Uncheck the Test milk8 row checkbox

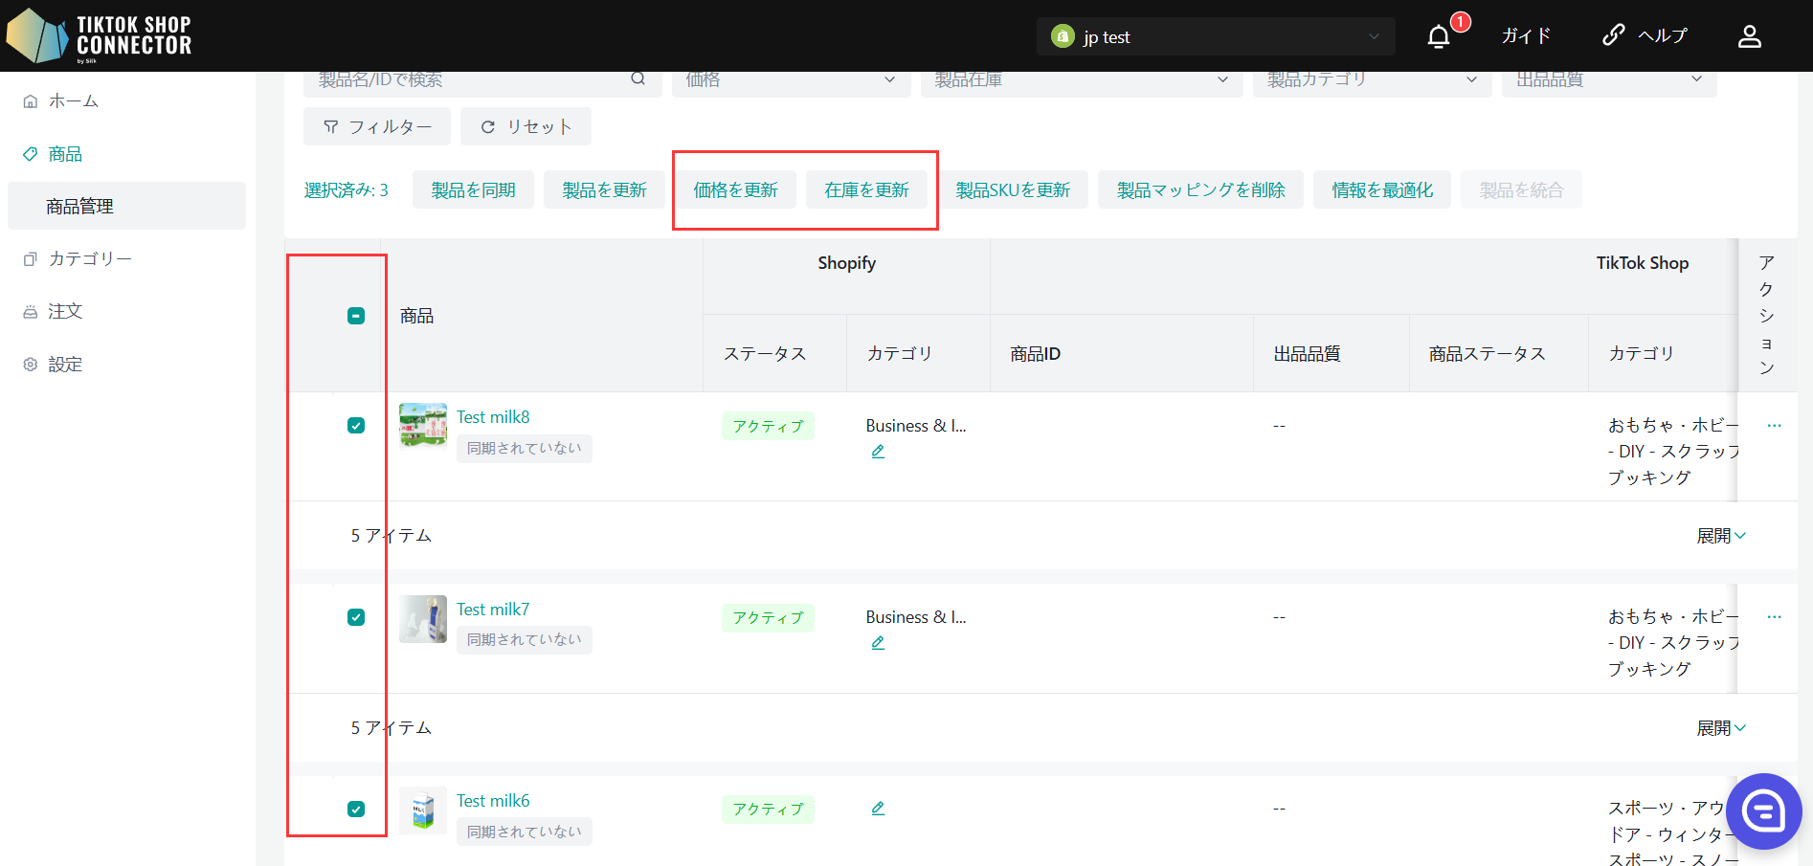point(356,426)
